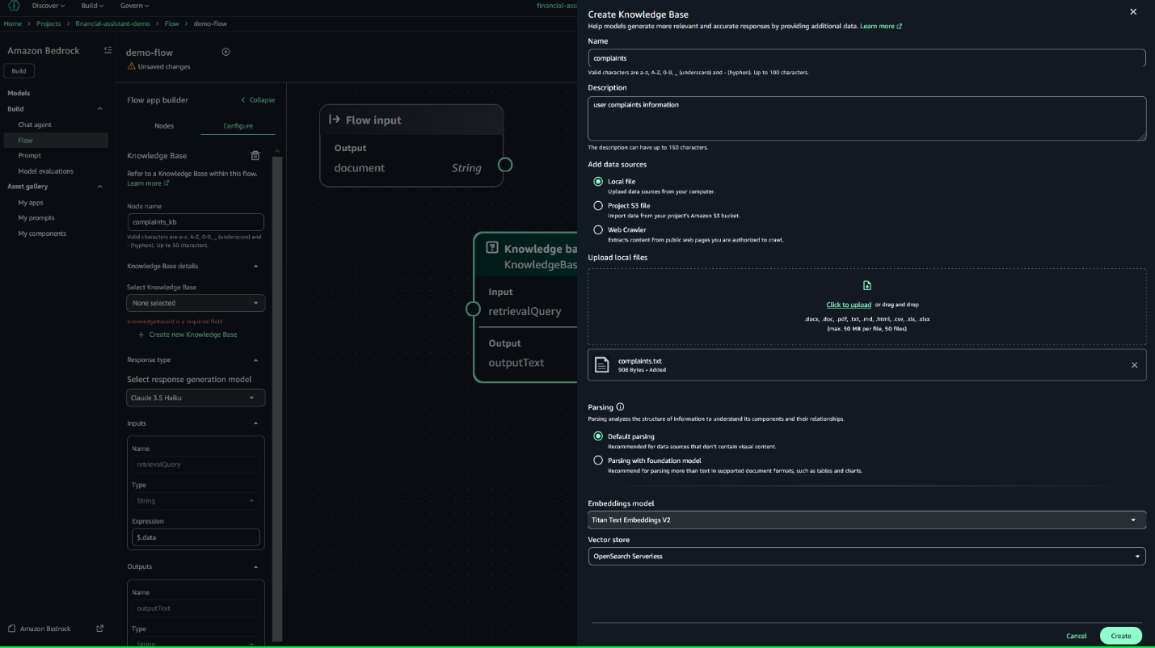Open Amazon Bedrock via bottom external link icon
The height and width of the screenshot is (648, 1155).
[99, 629]
